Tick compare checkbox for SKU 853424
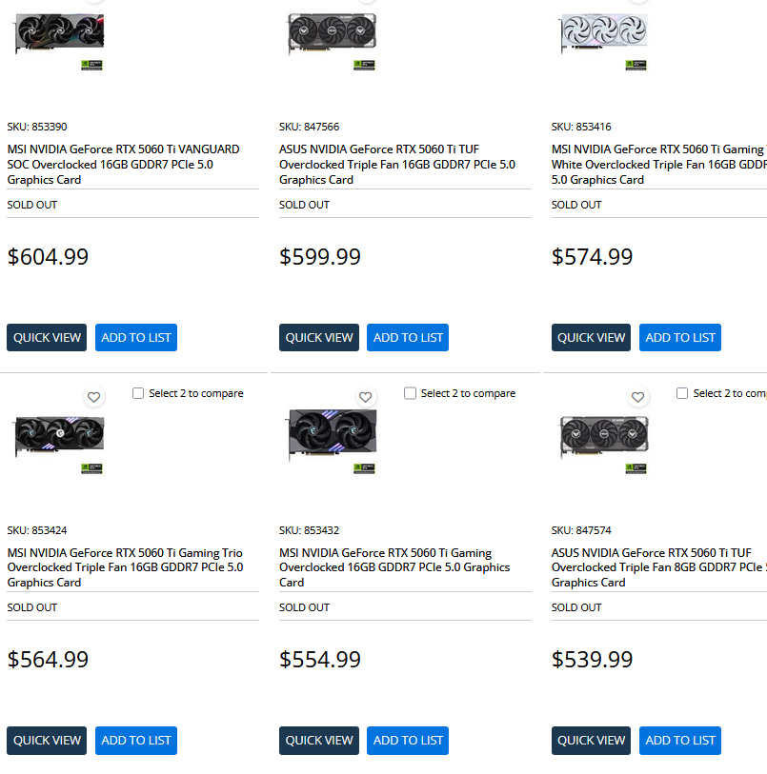This screenshot has width=767, height=774. [138, 393]
